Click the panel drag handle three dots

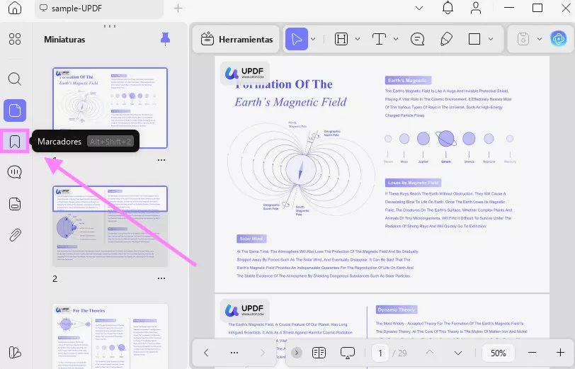[x=110, y=26]
